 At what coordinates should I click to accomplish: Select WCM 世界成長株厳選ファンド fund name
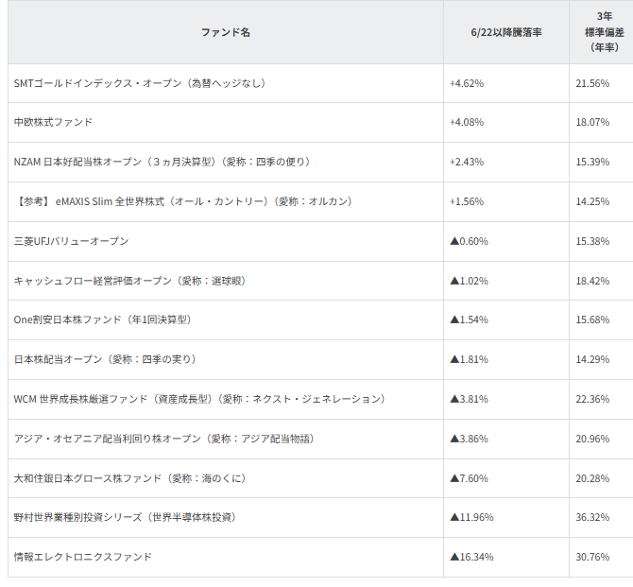click(x=199, y=399)
